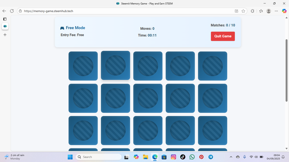Open the weather widget 2 cm of rain
Viewport: 289px width, 162px height.
coord(15,157)
